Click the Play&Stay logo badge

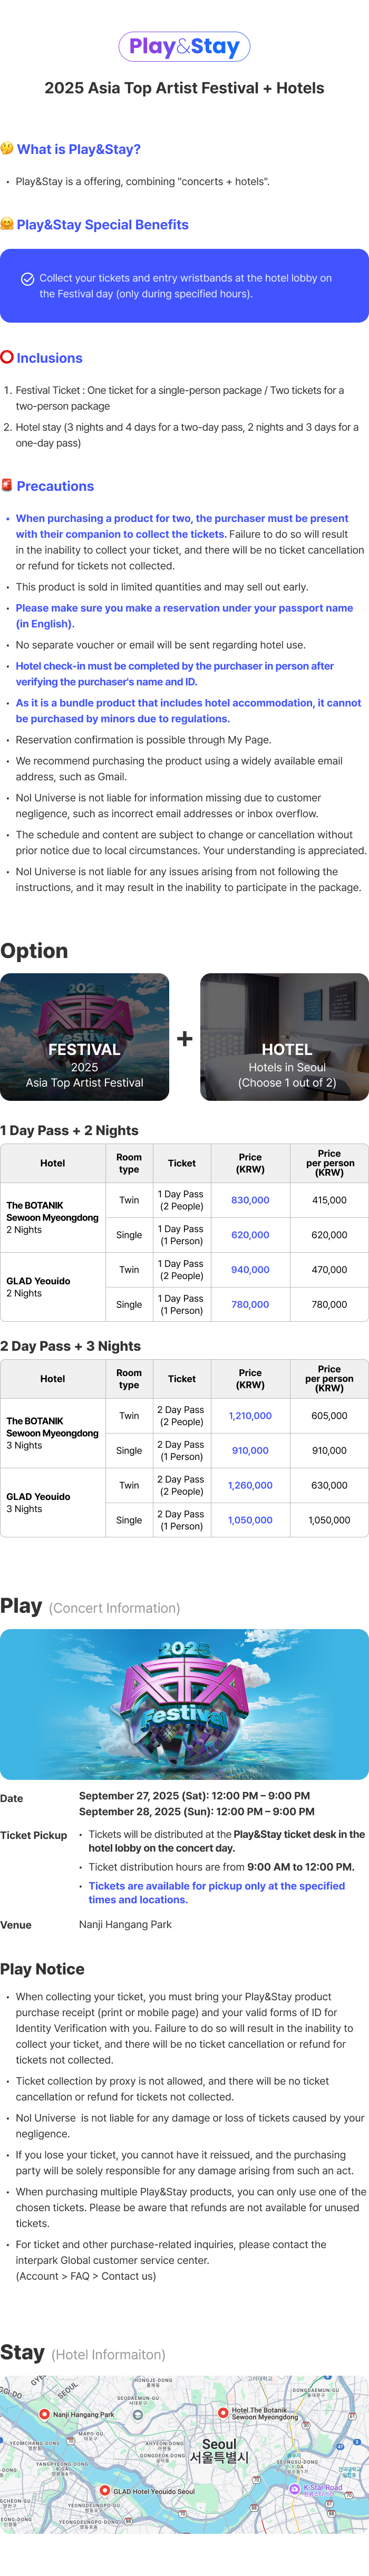(x=184, y=46)
